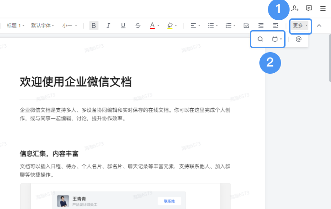The image size is (331, 209).
Task: Click the yellow highlight pen icon
Action: [x=170, y=26]
